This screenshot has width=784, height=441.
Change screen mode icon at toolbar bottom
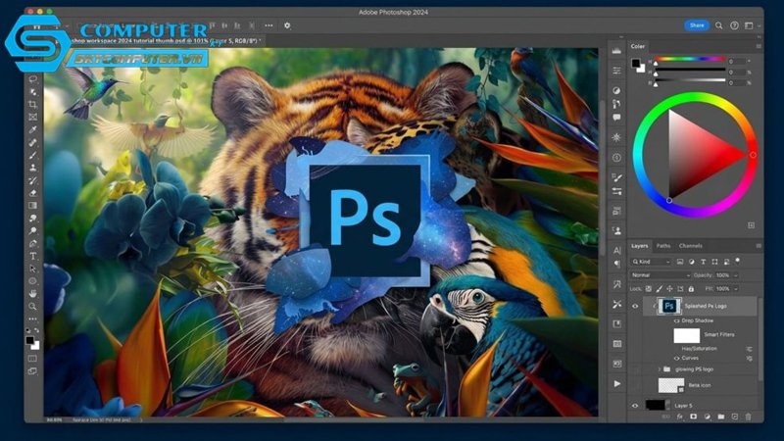pos(32,371)
